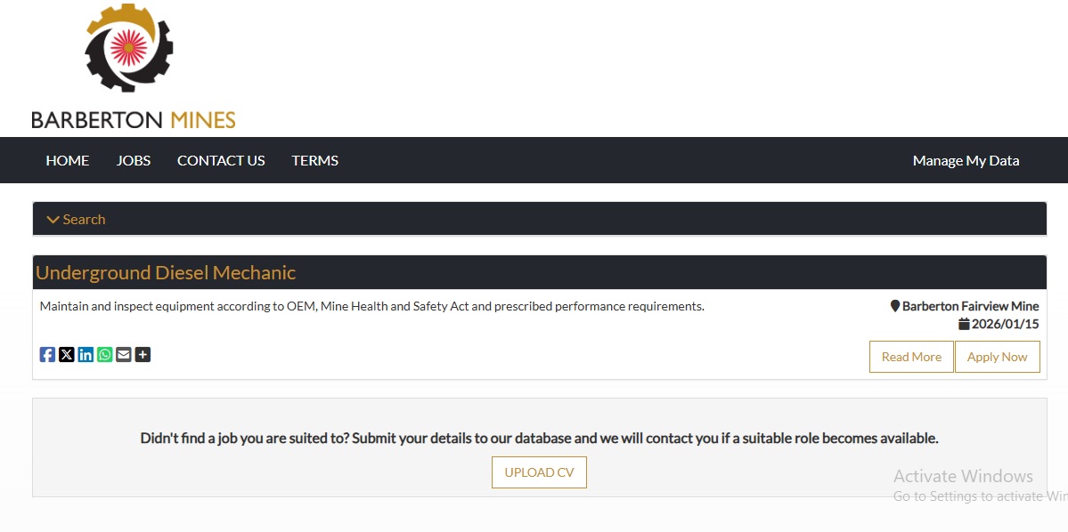The width and height of the screenshot is (1068, 532).
Task: Click the calendar icon beside 2026/01/15
Action: (964, 324)
